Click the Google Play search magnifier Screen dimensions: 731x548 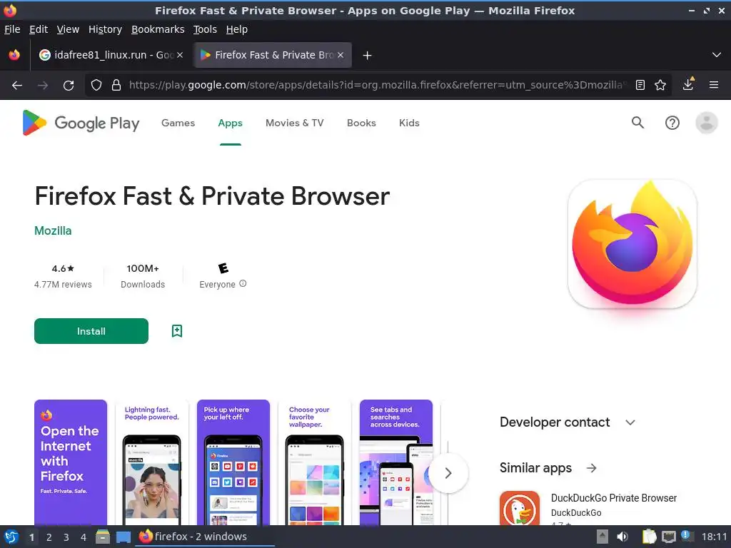(637, 123)
